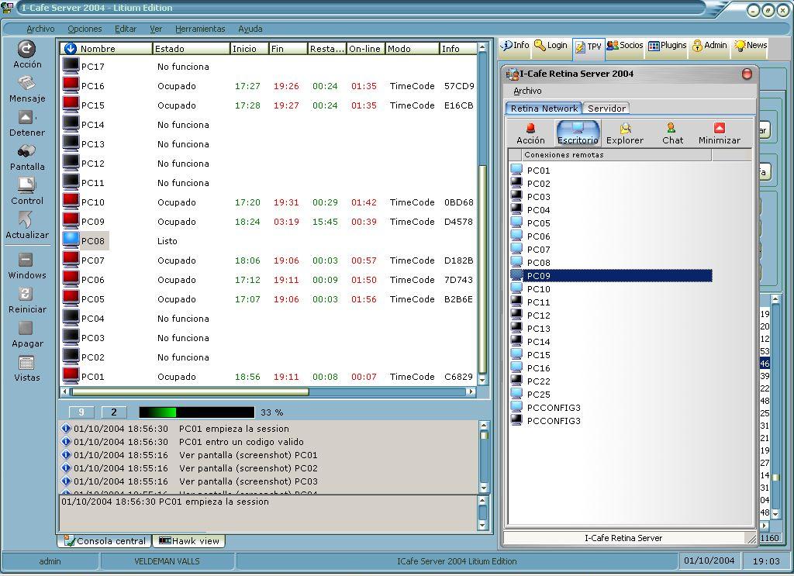This screenshot has height=576, width=794.
Task: Click the Conexiones remotas column header
Action: coord(616,154)
